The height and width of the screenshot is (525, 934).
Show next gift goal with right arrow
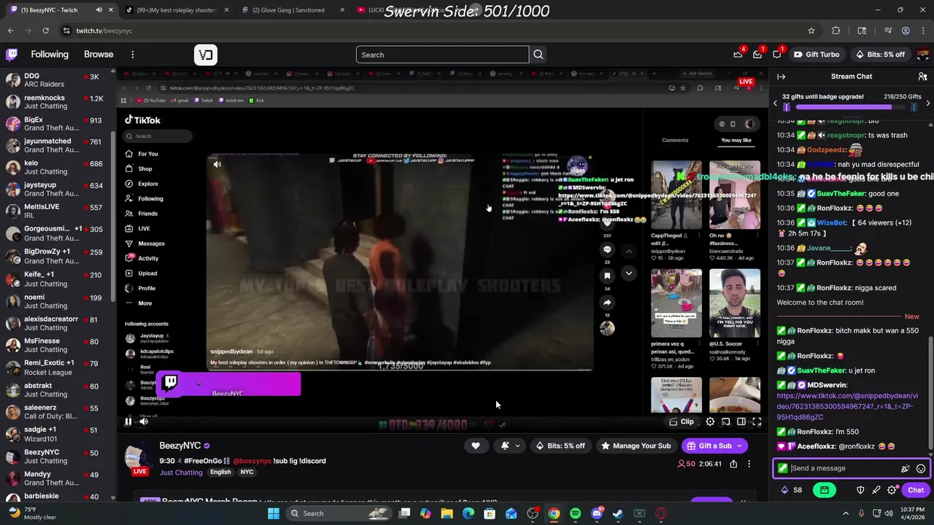tap(927, 104)
